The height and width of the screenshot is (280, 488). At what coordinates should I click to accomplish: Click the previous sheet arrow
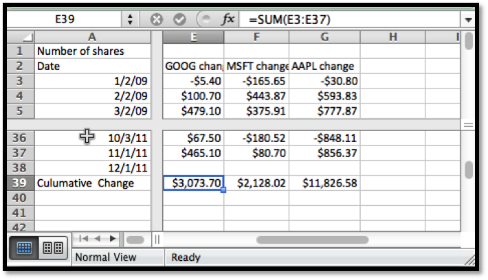pyautogui.click(x=97, y=239)
